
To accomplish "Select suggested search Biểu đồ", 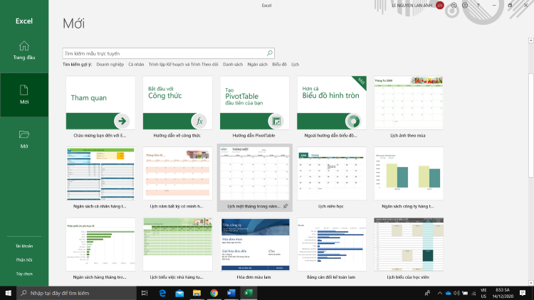I will [x=279, y=64].
